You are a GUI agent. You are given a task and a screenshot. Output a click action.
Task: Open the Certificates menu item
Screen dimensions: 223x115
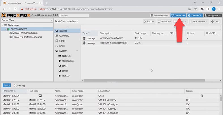(x=68, y=61)
